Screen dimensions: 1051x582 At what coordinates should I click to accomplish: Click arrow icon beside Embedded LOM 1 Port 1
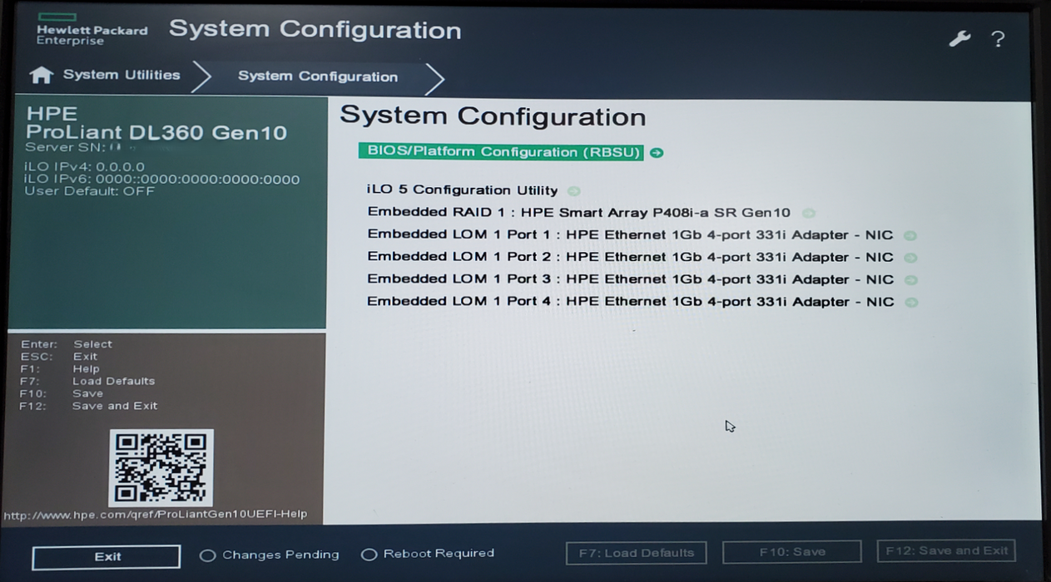coord(910,235)
